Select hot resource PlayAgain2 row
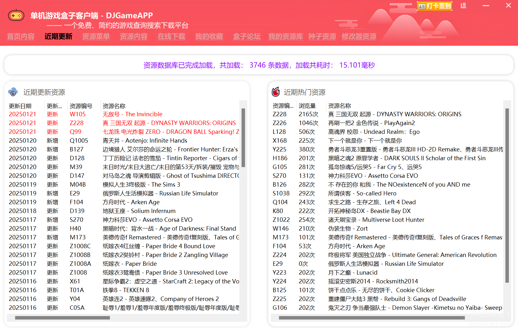The image size is (518, 328). tap(387, 123)
